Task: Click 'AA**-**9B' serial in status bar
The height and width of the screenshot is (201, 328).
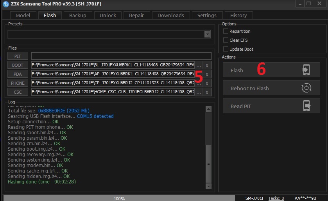Action: tap(305, 198)
